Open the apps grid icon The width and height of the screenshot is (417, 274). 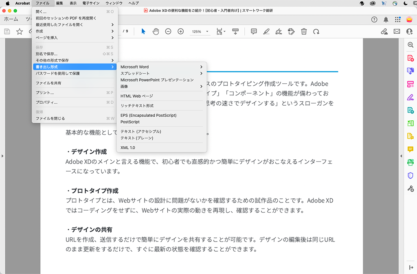tap(397, 20)
